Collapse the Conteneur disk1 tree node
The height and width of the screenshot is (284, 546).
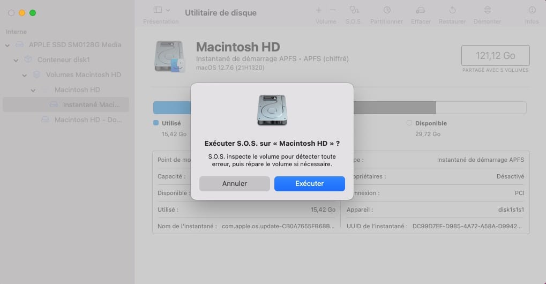tap(16, 60)
